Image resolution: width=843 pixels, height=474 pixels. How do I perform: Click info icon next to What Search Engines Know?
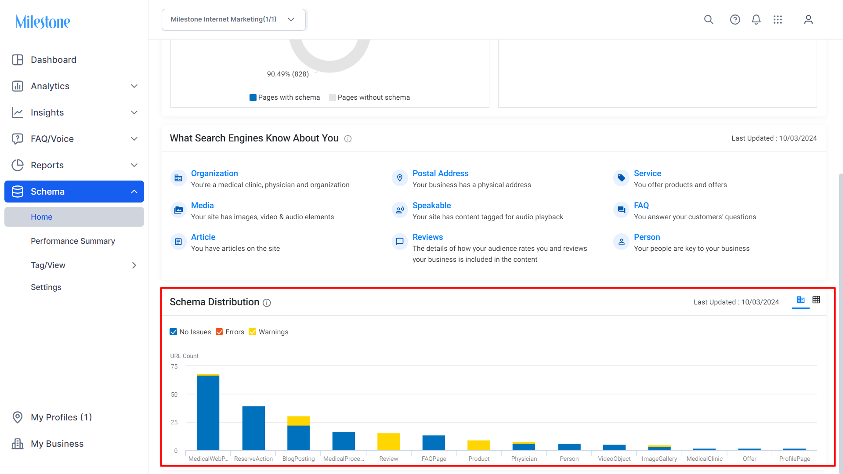(348, 139)
